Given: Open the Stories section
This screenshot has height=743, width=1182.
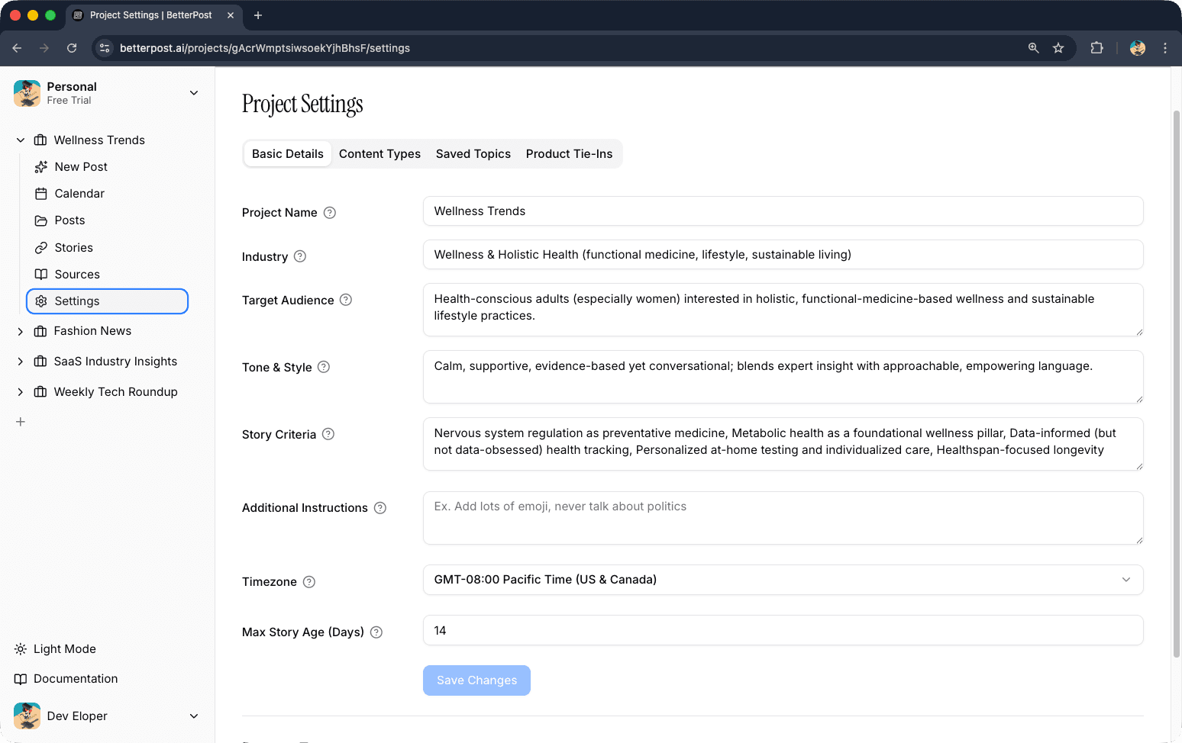Looking at the screenshot, I should click(x=73, y=247).
